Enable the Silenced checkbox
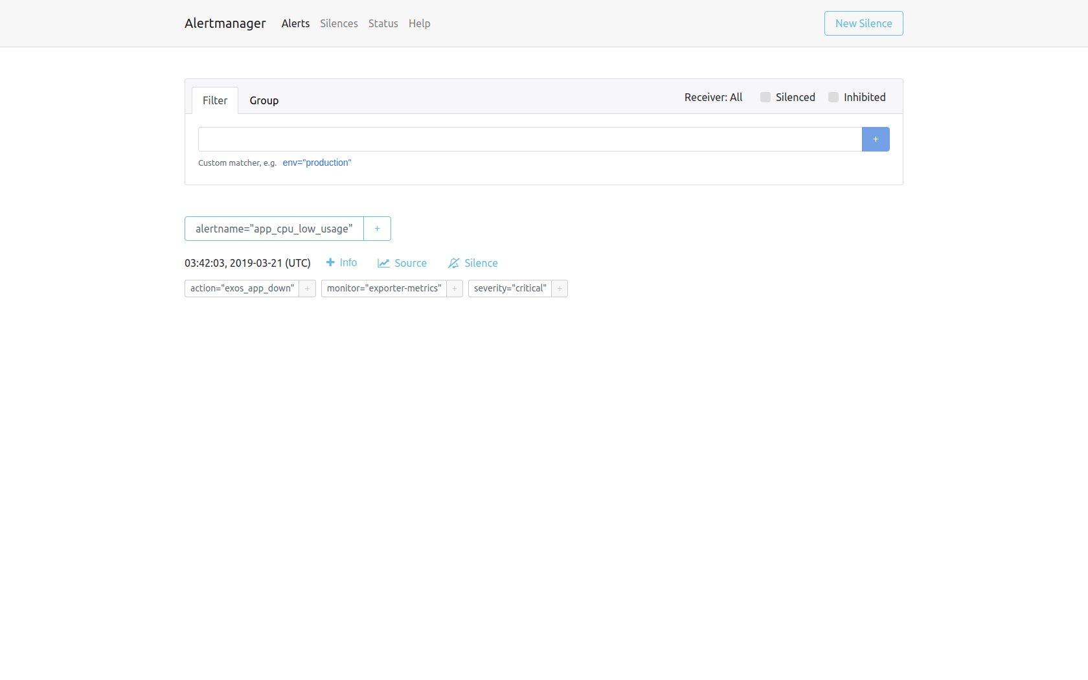 [x=765, y=97]
